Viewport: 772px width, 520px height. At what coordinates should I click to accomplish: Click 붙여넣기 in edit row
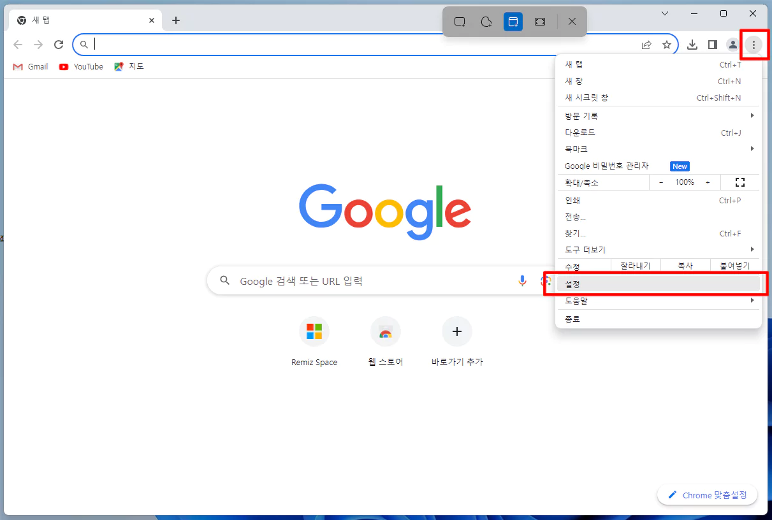coord(735,266)
